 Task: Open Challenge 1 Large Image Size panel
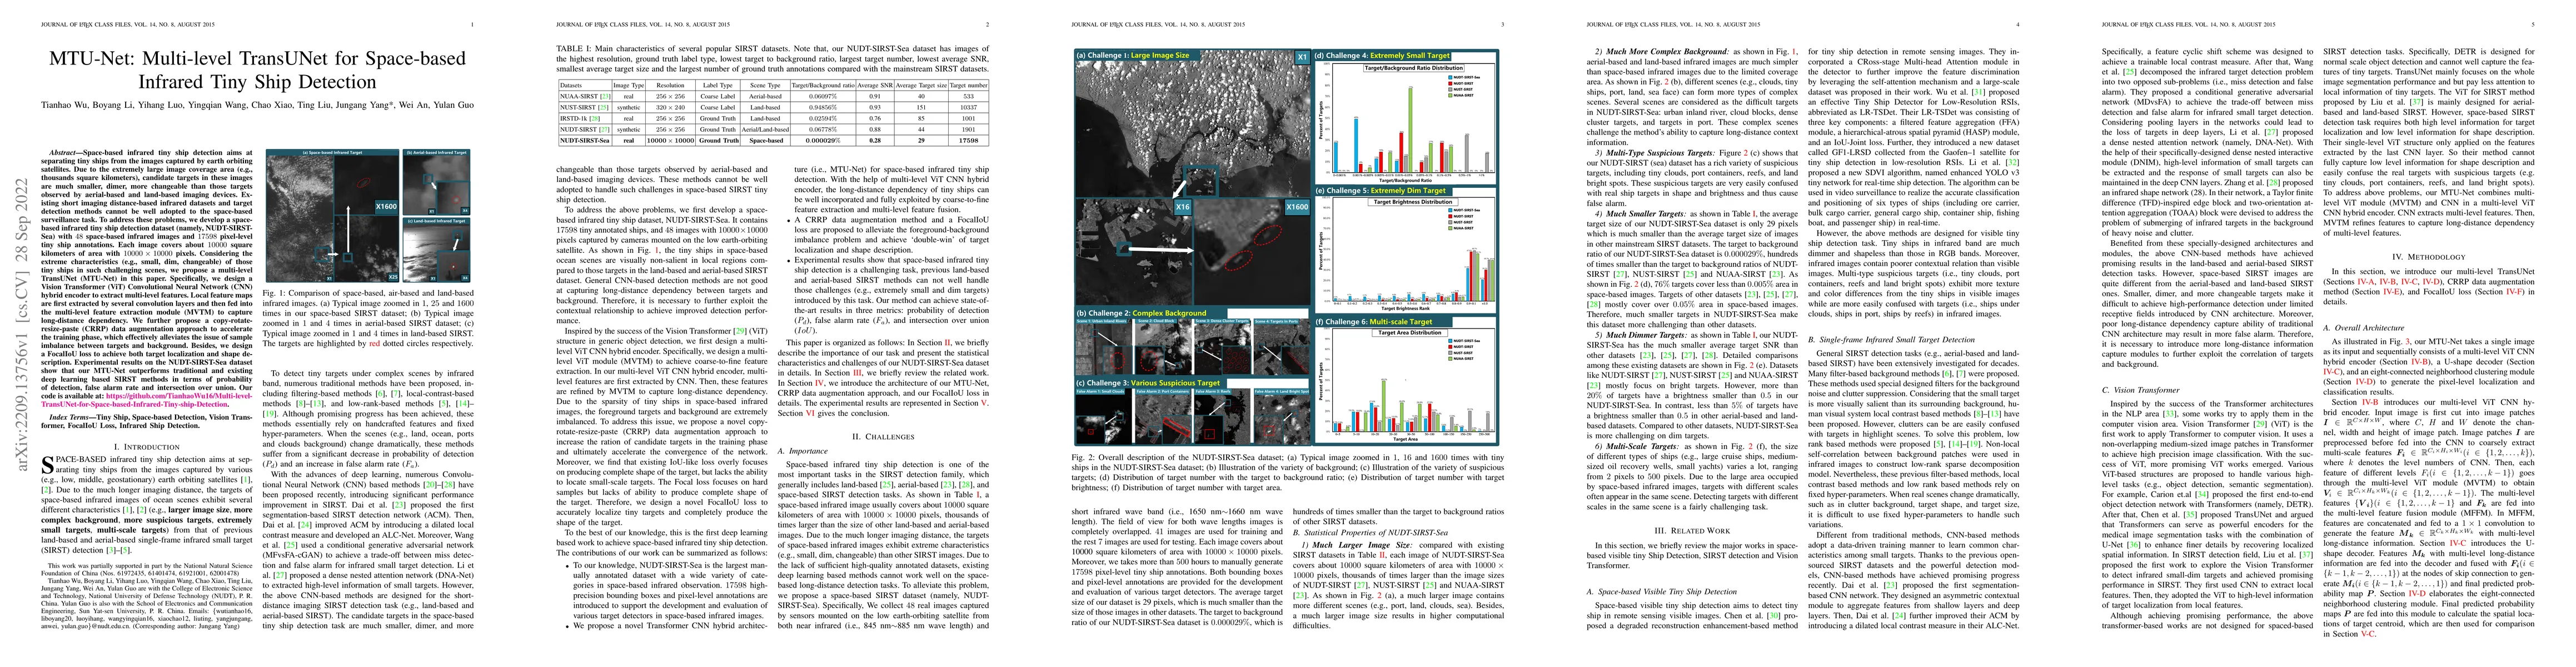pos(1192,178)
